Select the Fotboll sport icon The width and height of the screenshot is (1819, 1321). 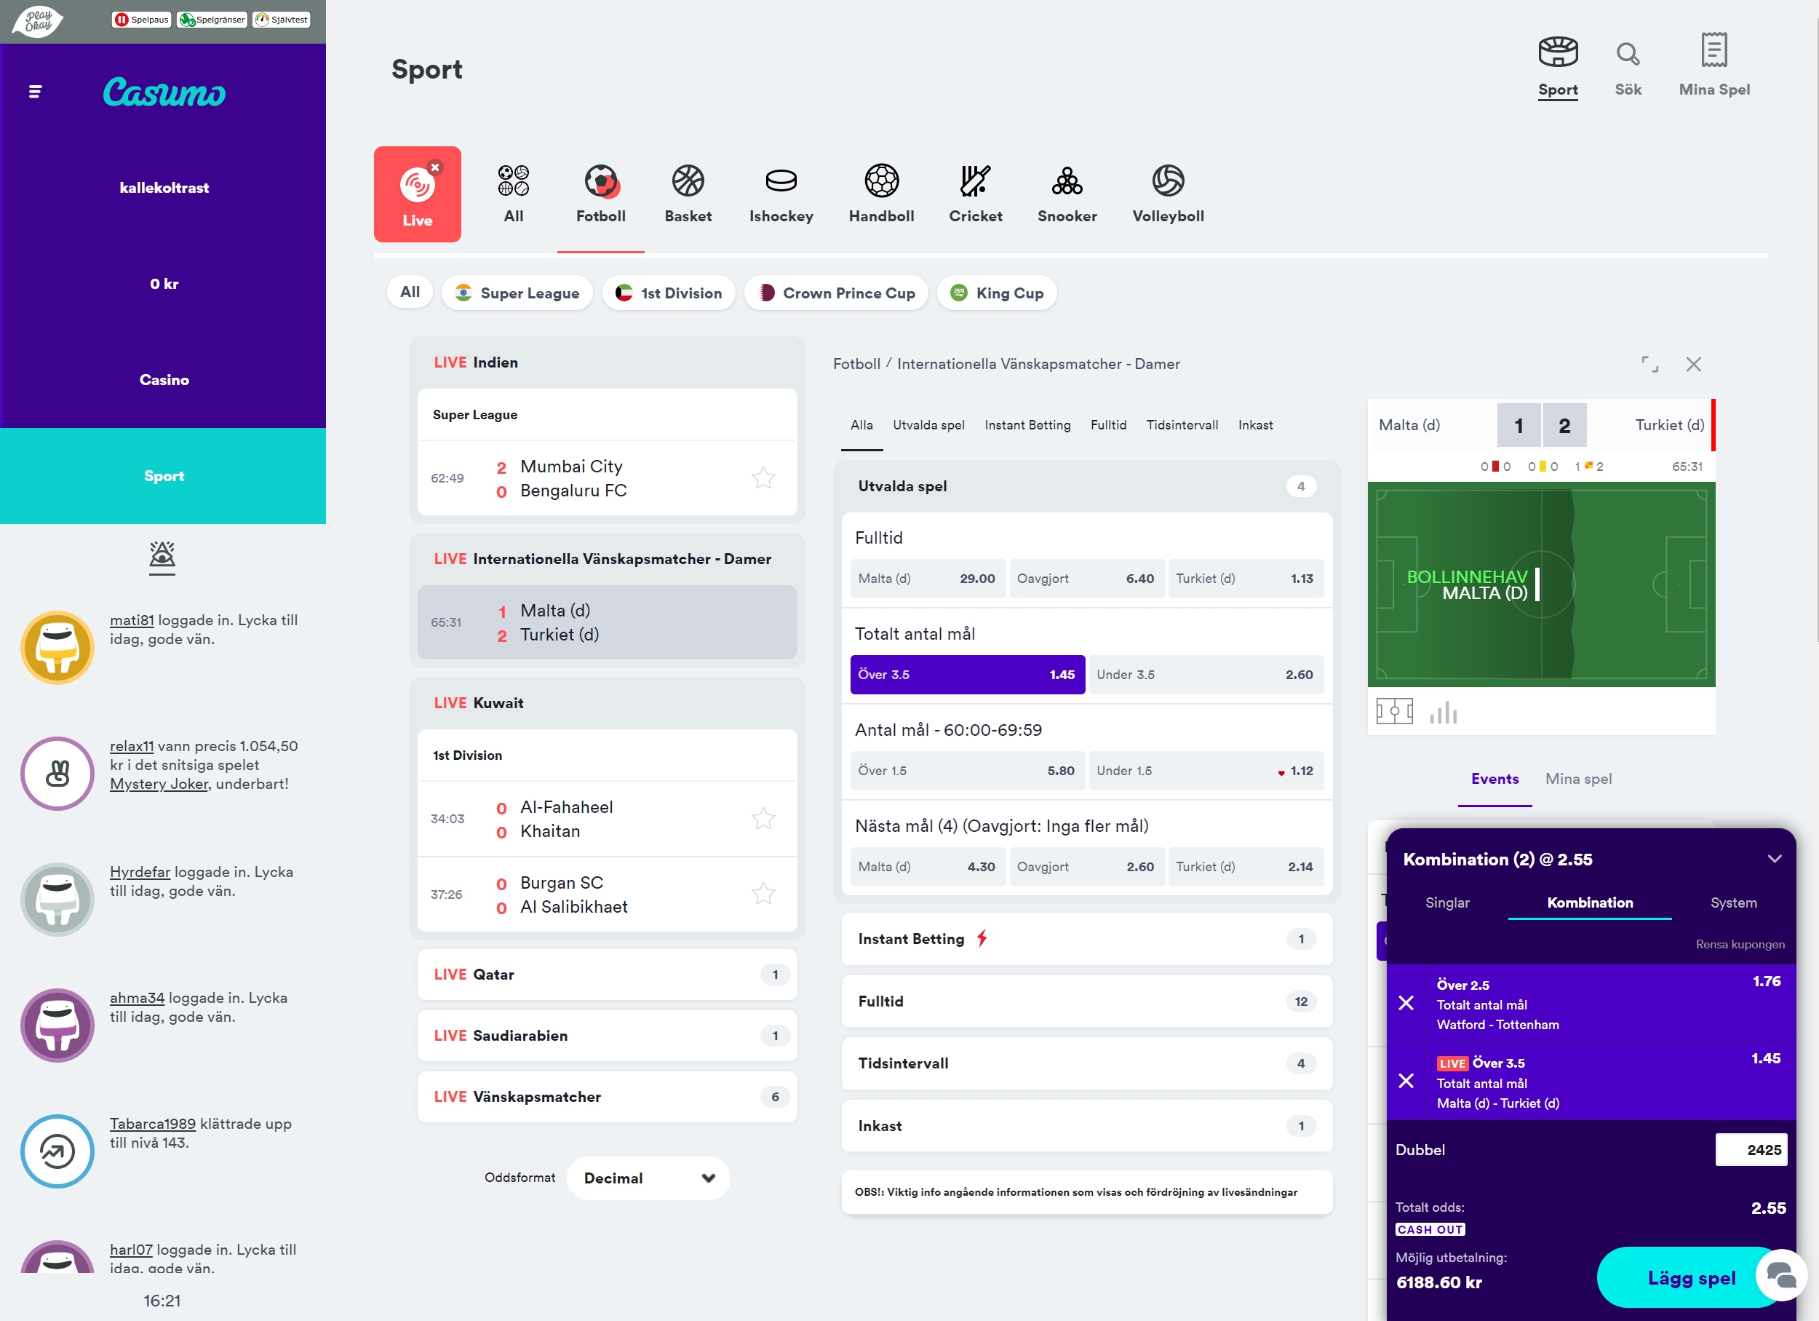point(600,192)
